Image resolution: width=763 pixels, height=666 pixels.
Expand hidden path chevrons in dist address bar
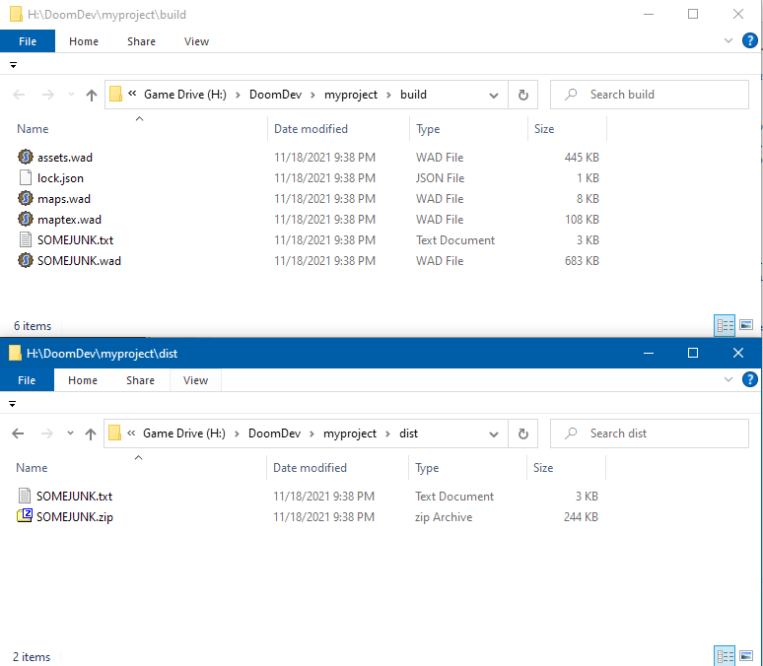coord(131,433)
